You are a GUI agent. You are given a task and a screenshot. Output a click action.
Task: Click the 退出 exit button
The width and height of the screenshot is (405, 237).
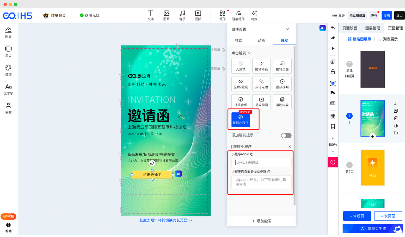400,15
